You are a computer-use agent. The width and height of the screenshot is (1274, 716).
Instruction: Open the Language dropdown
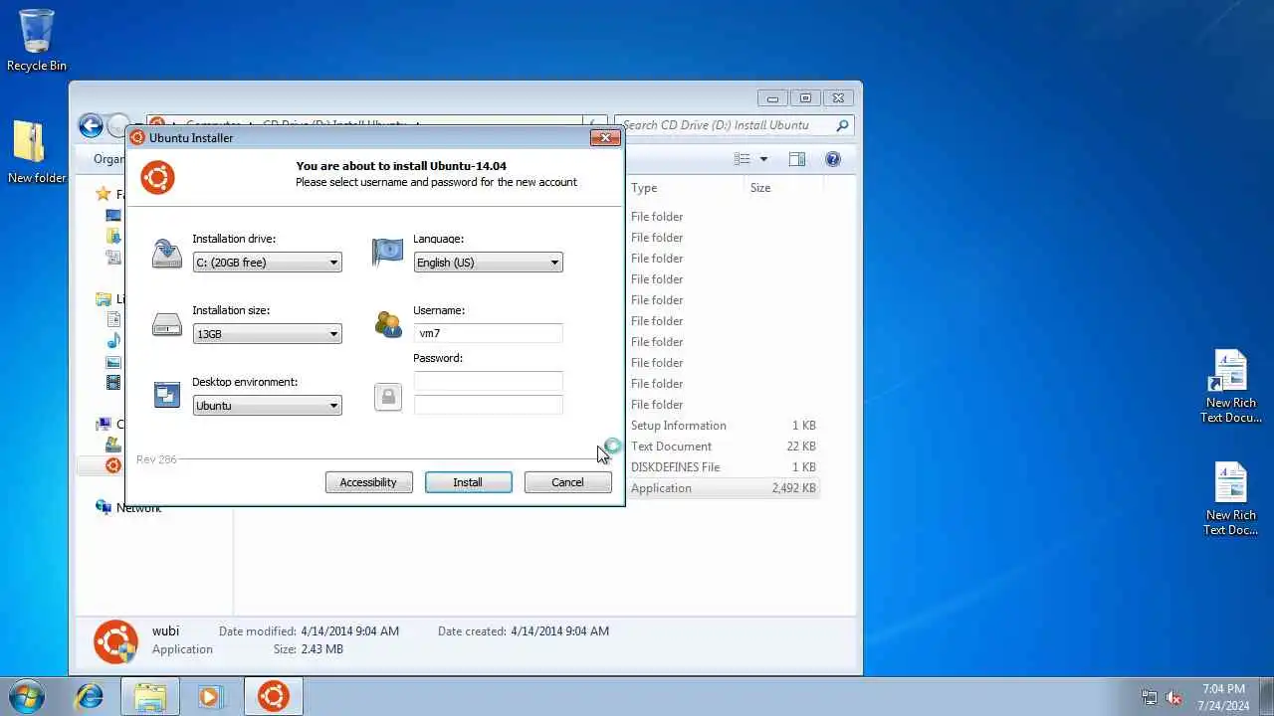488,263
